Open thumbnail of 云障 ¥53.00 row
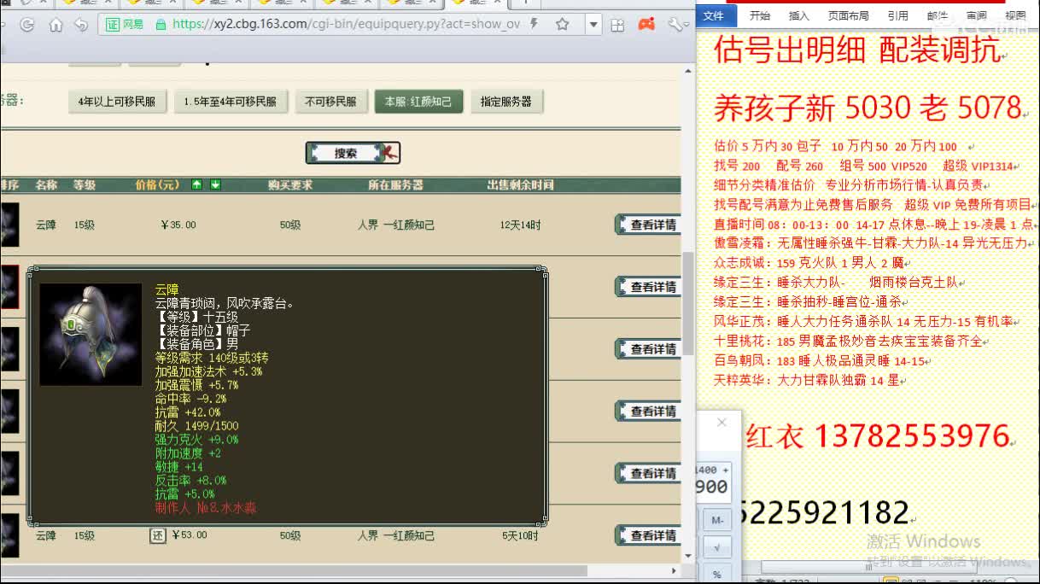 [x=9, y=535]
